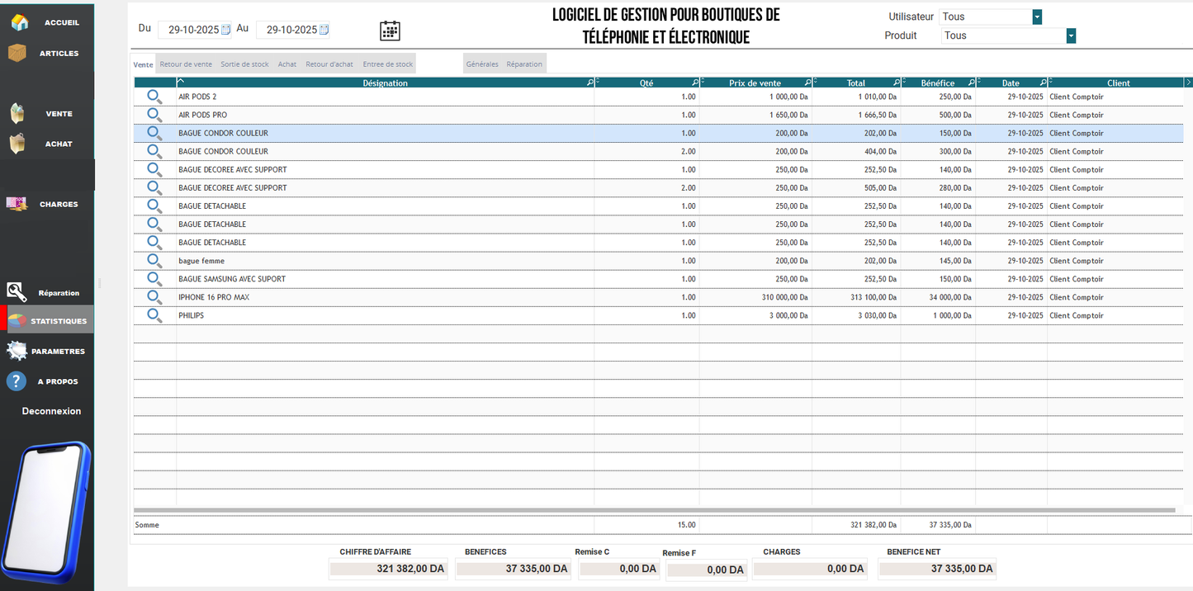
Task: Open the PARAMETRES gear icon
Action: 17,351
